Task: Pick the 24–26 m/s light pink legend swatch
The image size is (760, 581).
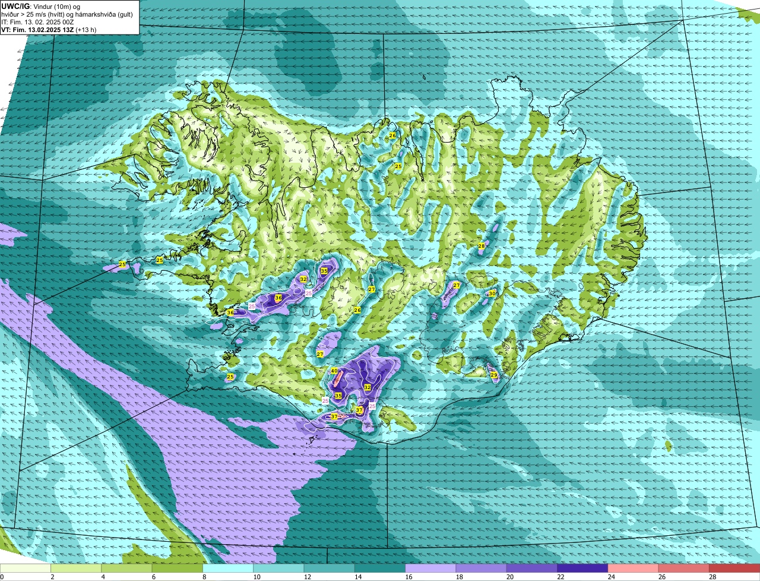Action: (x=634, y=569)
